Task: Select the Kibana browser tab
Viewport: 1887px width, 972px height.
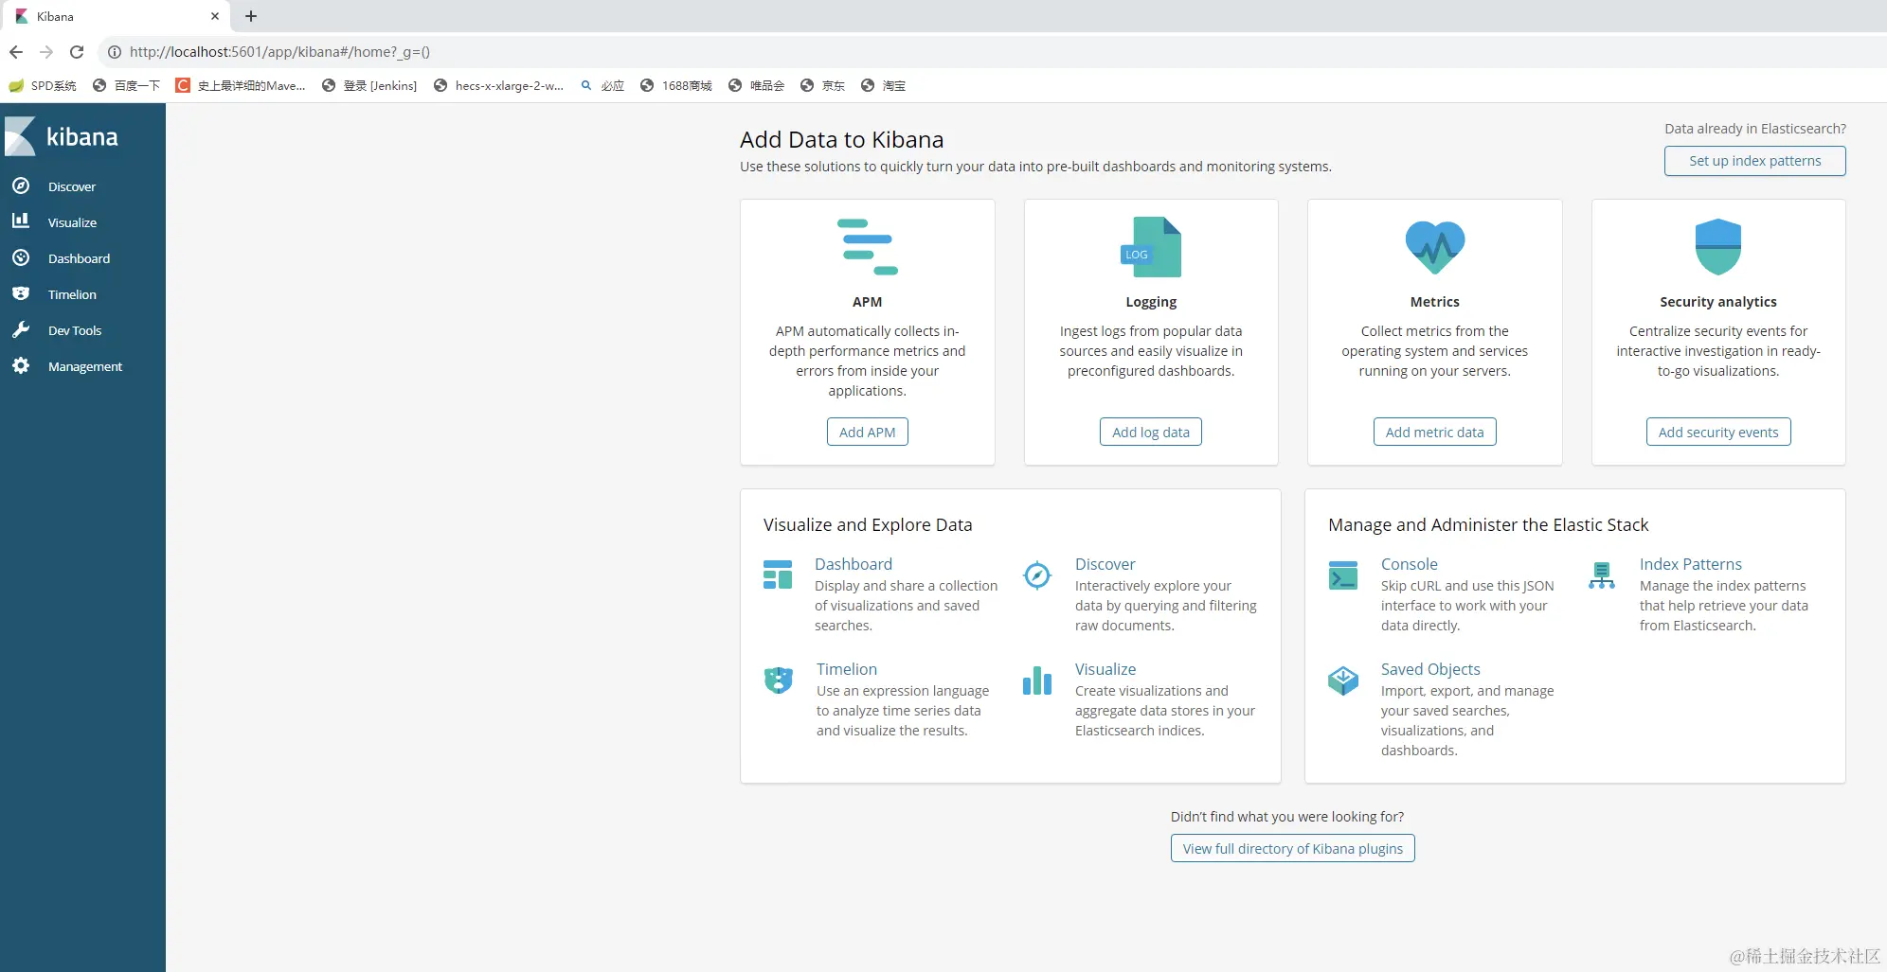Action: click(x=117, y=16)
